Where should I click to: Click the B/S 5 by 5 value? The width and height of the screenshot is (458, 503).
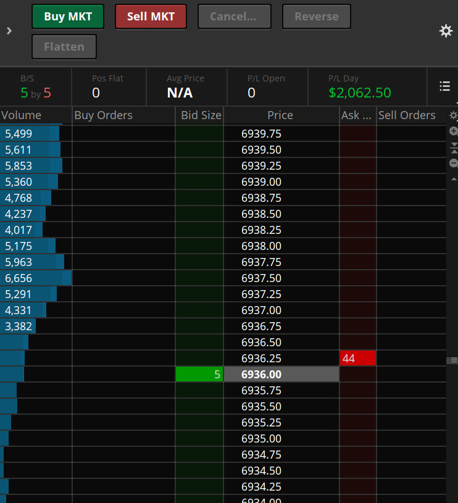tap(36, 93)
